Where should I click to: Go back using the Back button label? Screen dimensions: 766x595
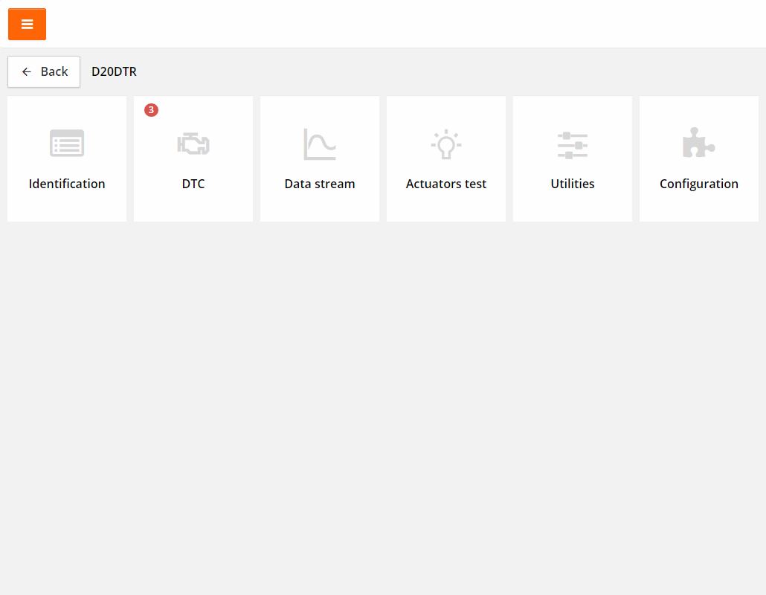54,72
